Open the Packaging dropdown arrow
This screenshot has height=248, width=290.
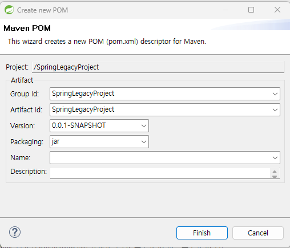tap(144, 142)
